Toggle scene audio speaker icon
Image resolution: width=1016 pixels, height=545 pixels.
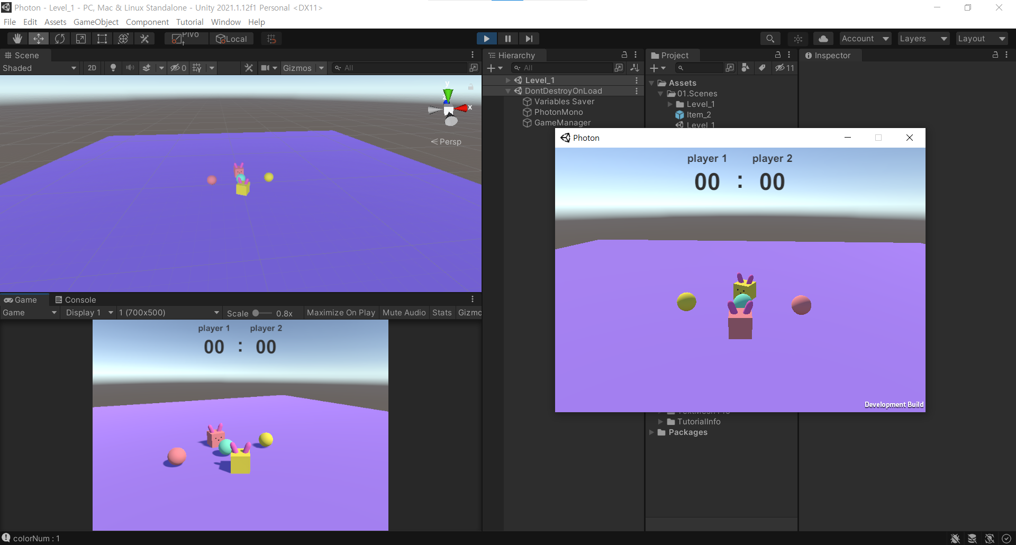(x=130, y=68)
